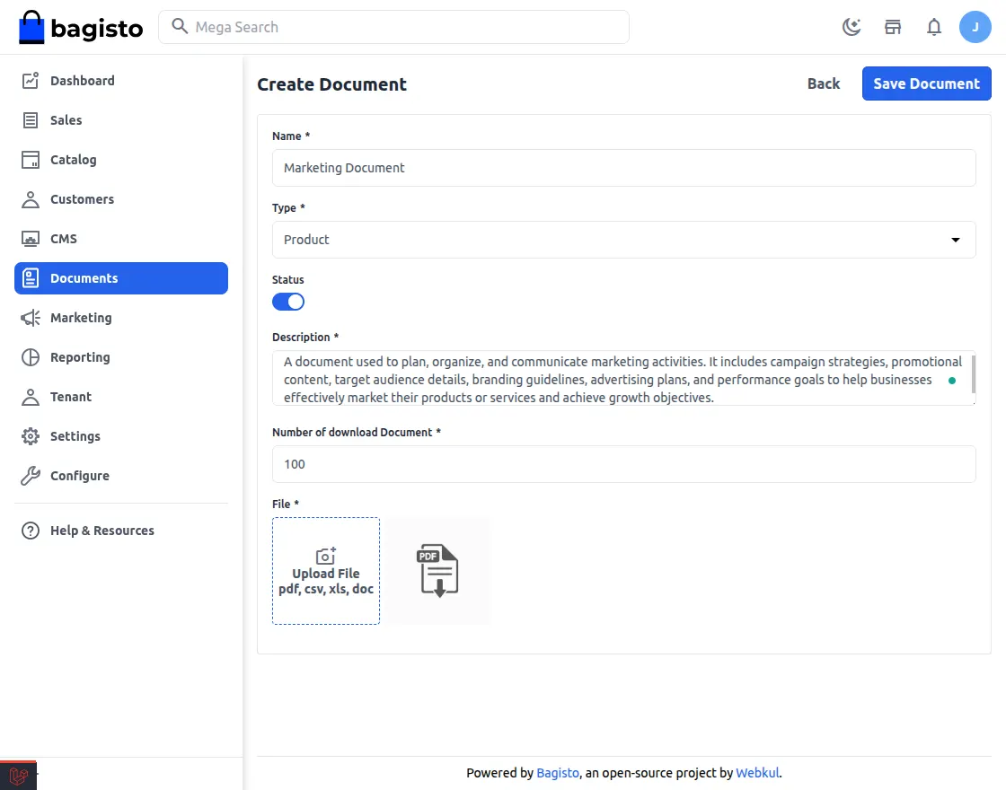Click the Documents file icon
Screen dimensions: 1006x790
[x=31, y=278]
